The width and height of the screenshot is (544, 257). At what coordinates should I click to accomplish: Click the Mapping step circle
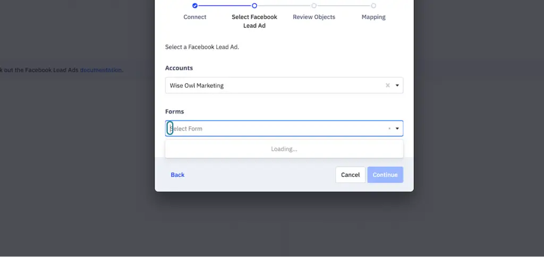(x=373, y=5)
